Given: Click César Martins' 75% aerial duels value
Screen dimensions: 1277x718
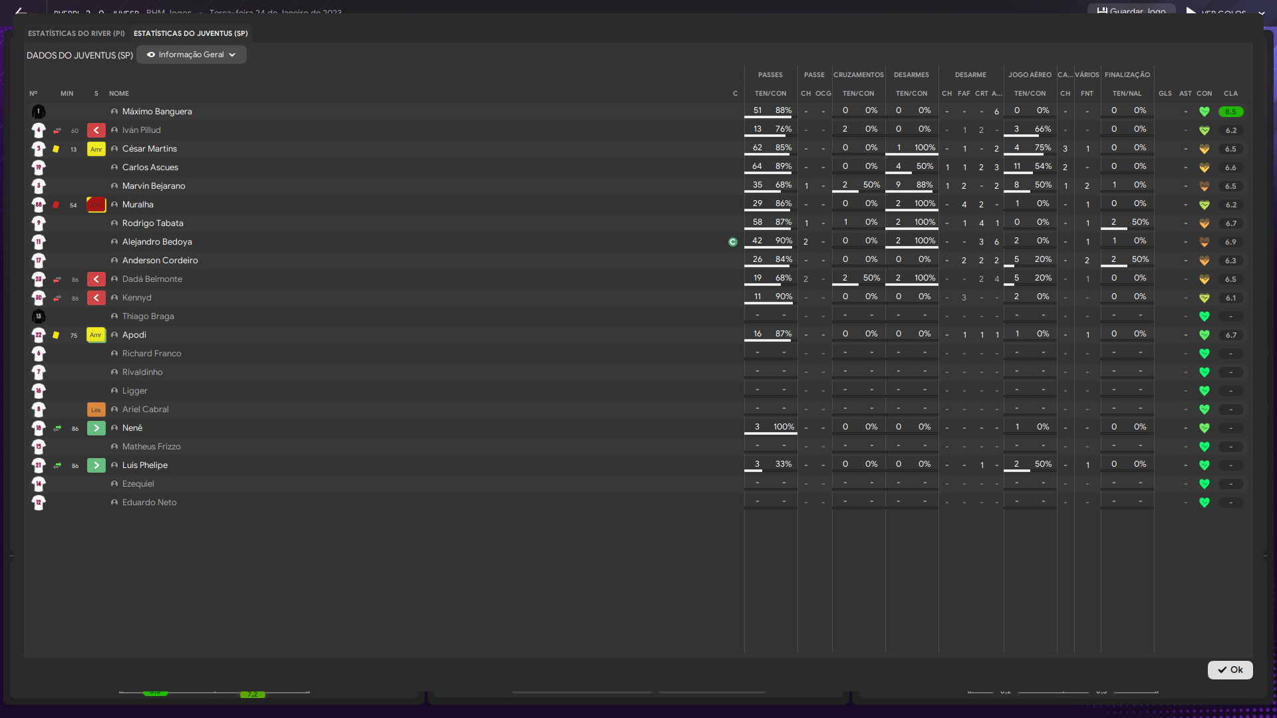Looking at the screenshot, I should pyautogui.click(x=1043, y=148).
